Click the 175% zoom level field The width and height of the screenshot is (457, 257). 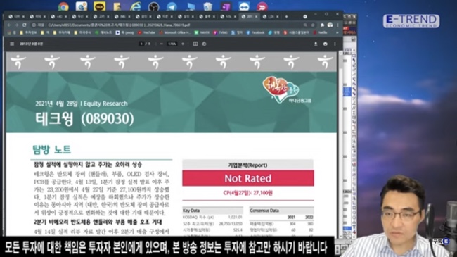(172, 44)
